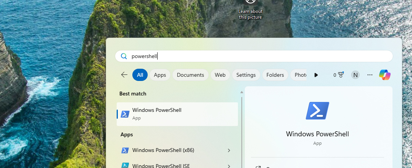Click the back arrow in search panel
The width and height of the screenshot is (412, 168).
click(124, 75)
